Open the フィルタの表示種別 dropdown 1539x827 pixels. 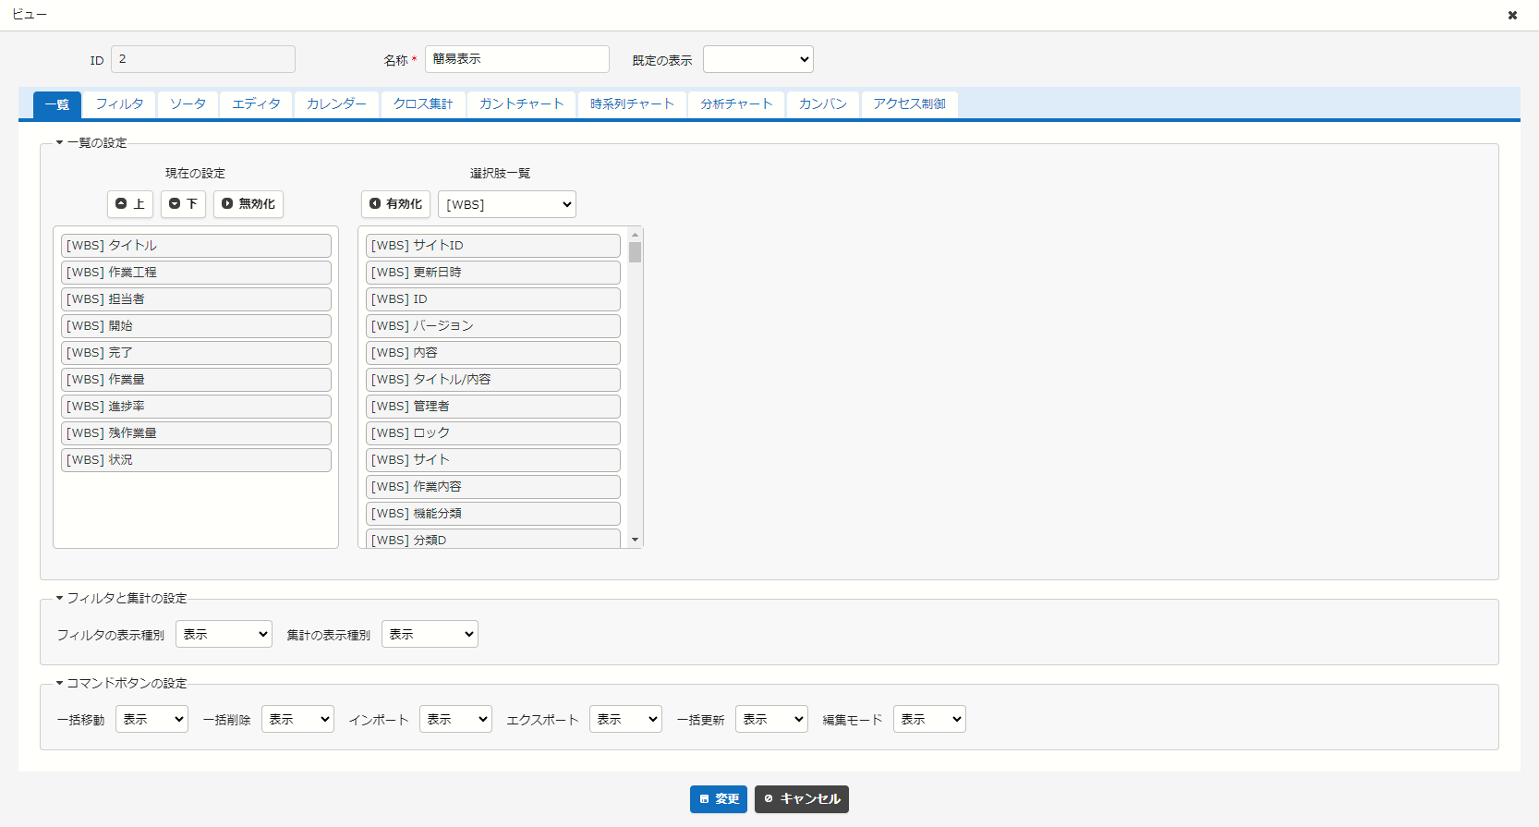(224, 634)
